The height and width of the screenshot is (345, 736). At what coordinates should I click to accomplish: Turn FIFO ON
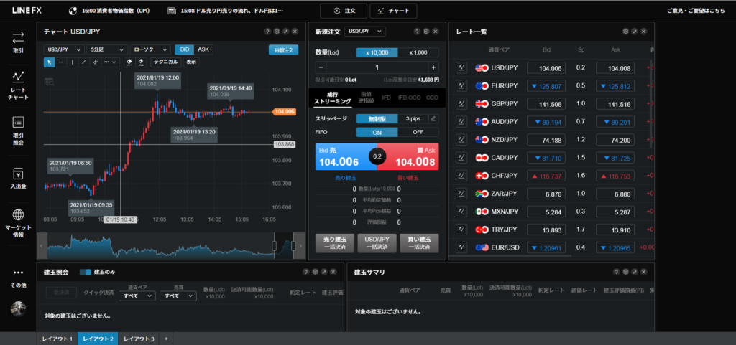click(x=377, y=132)
